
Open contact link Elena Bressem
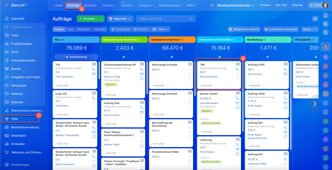(209, 77)
